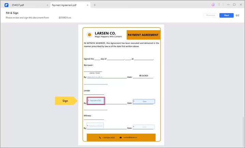Click the Lender label text
This screenshot has height=148, width=245.
tap(87, 91)
